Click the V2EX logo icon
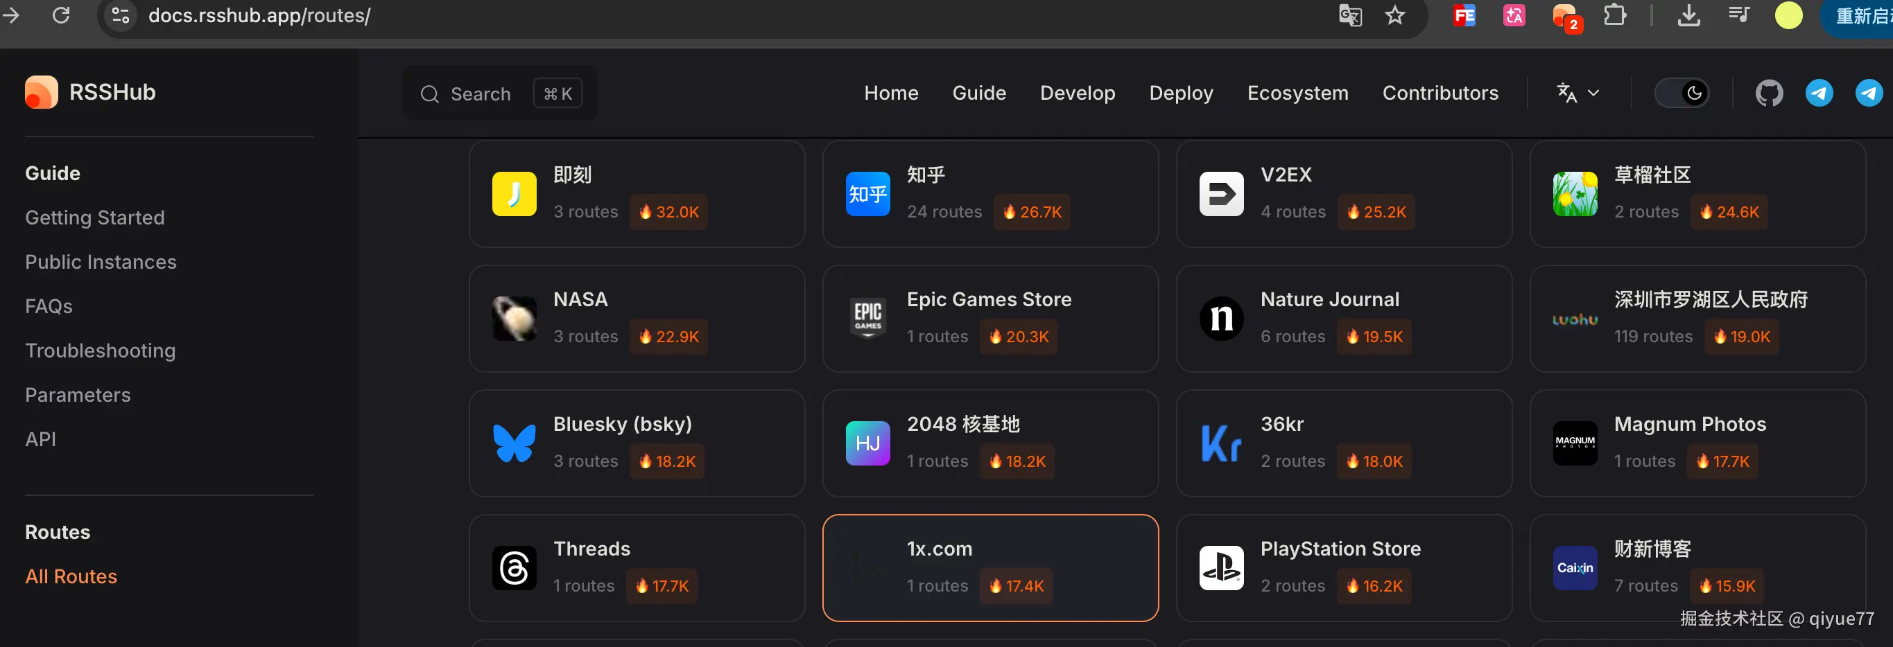1893x647 pixels. [1221, 194]
